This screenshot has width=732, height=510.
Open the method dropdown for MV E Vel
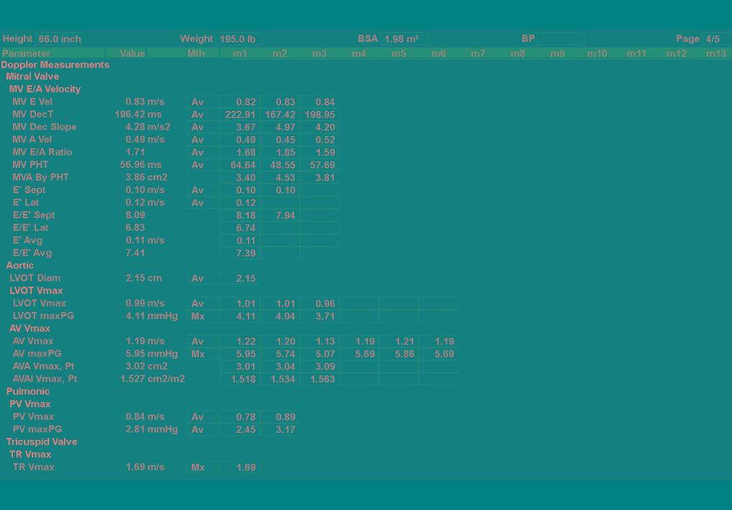point(202,102)
